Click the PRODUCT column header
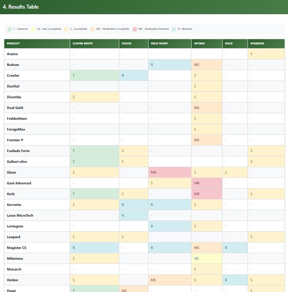The height and width of the screenshot is (292, 288). pos(37,43)
